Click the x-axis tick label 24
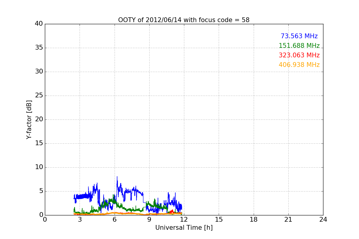 click(x=323, y=220)
